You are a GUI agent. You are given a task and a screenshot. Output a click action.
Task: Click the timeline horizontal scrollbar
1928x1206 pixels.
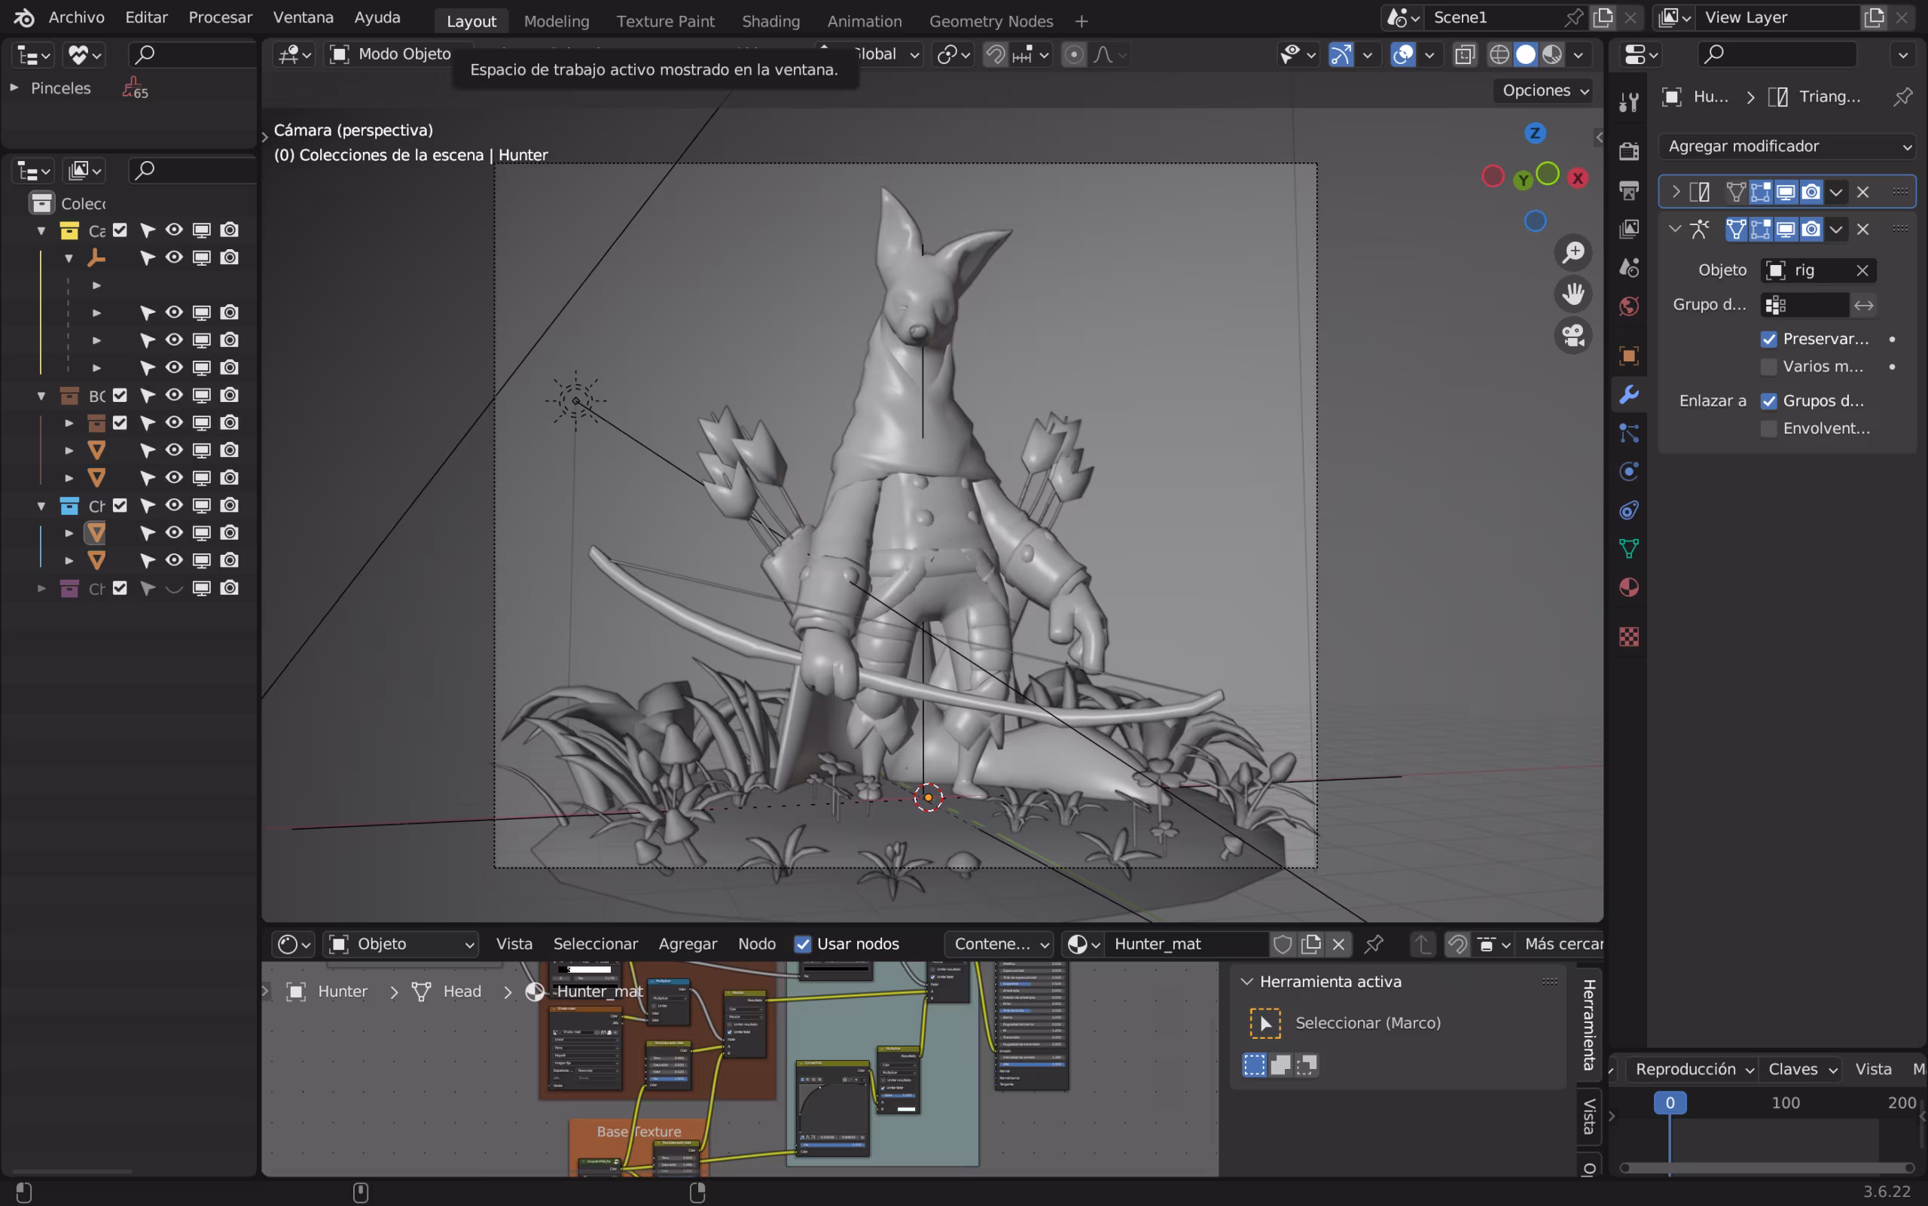1767,1168
